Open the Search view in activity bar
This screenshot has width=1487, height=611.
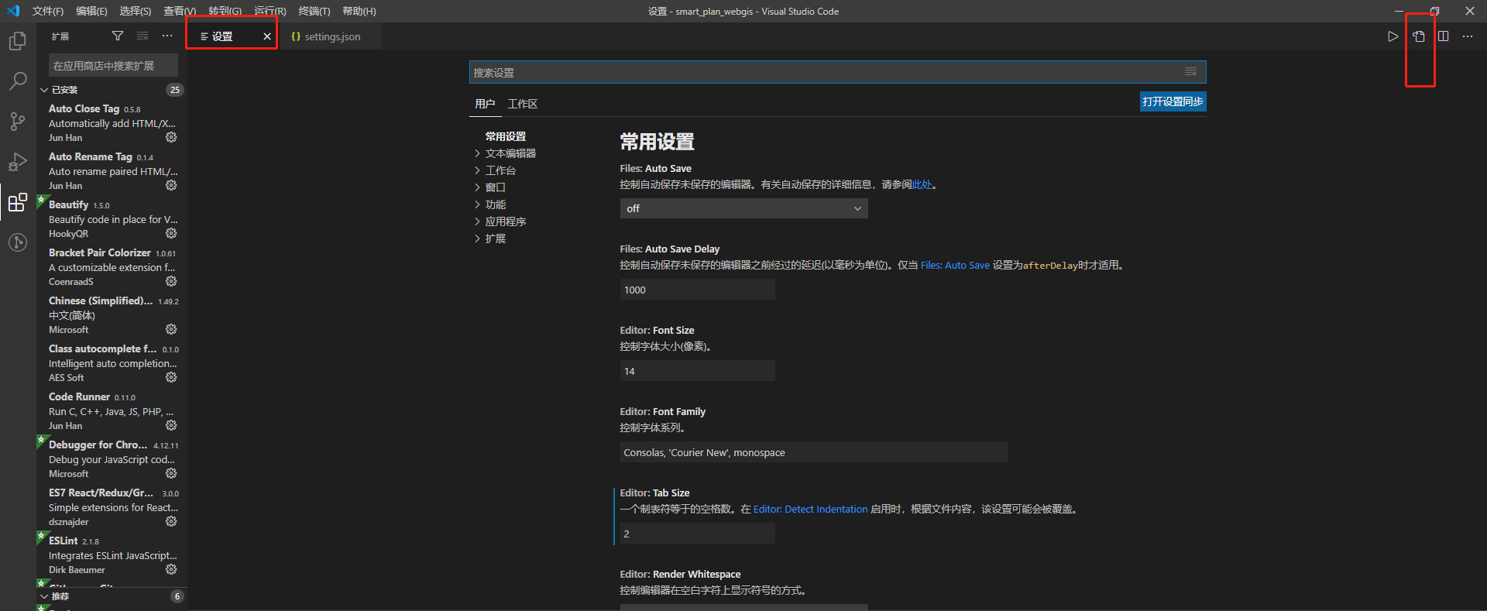17,81
